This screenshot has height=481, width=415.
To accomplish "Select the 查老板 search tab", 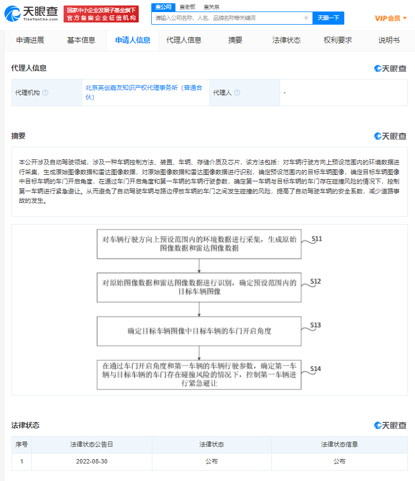I will [x=187, y=7].
